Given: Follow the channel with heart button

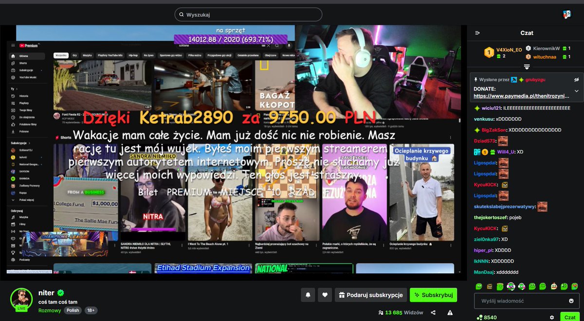Looking at the screenshot, I should tap(325, 295).
